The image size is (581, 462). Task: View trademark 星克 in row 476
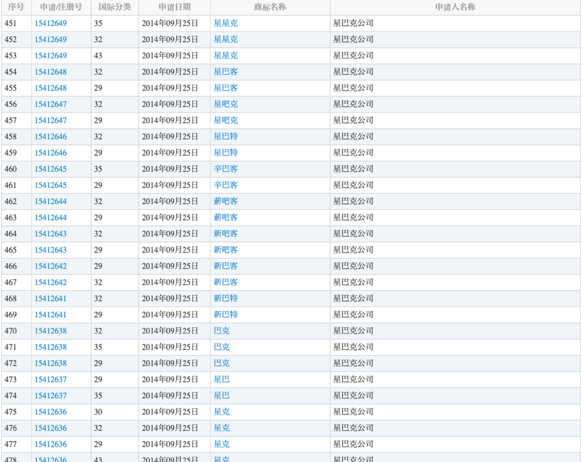pos(222,428)
